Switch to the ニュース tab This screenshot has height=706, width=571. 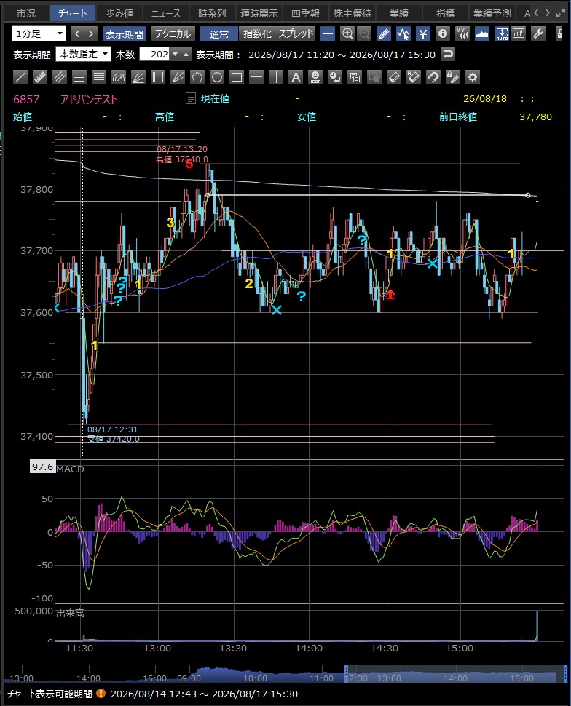[166, 14]
